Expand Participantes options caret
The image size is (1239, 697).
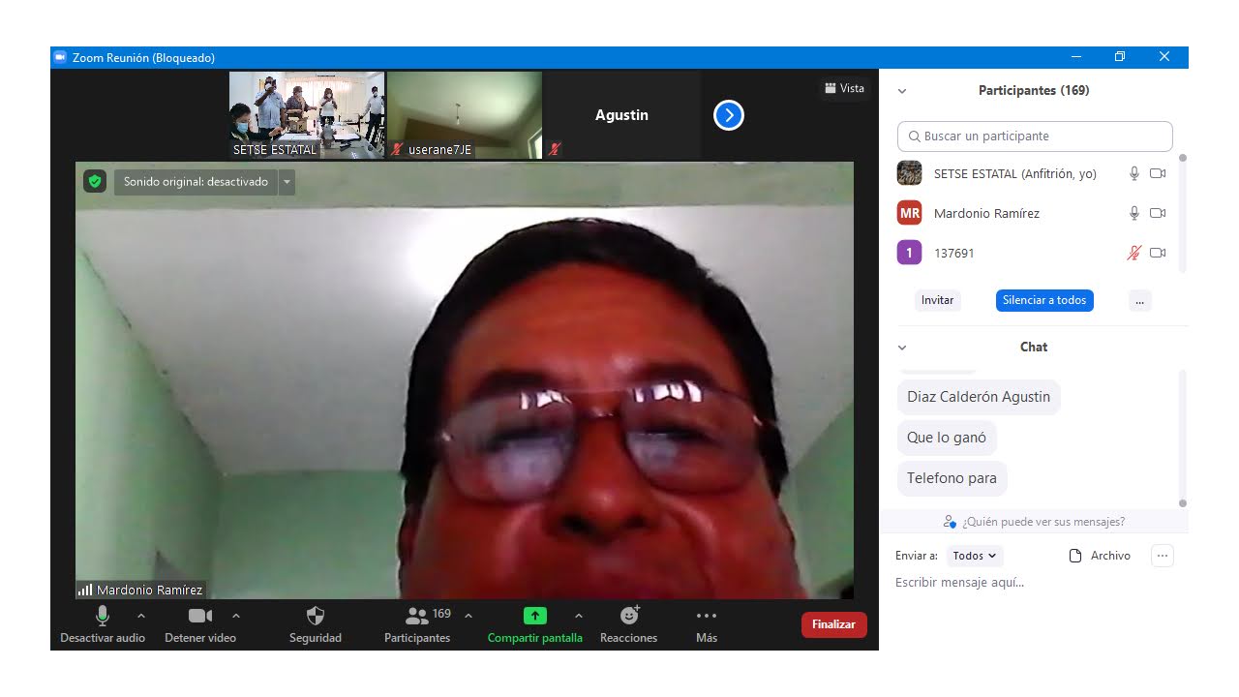coord(468,616)
